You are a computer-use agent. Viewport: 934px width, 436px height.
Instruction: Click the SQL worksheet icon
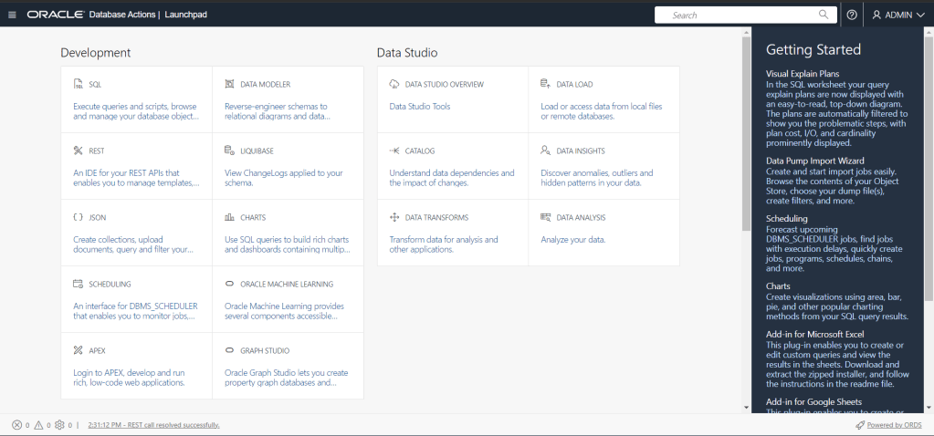(x=79, y=84)
